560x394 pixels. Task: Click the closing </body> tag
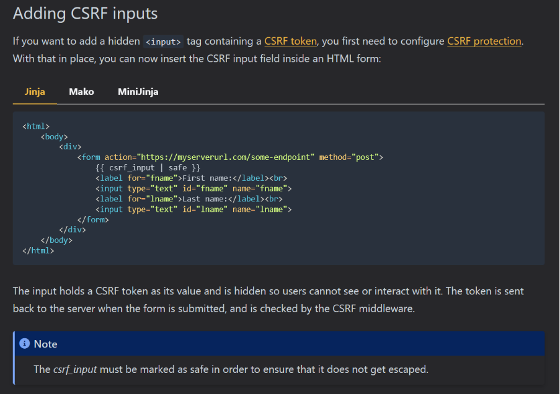click(56, 240)
